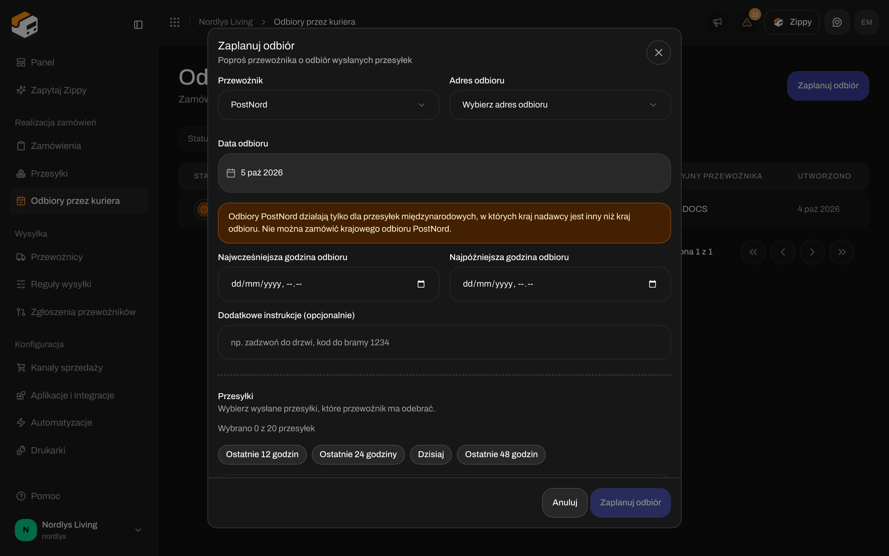Toggle the Ostatnie 12 godzin filter chip
This screenshot has width=889, height=556.
262,454
